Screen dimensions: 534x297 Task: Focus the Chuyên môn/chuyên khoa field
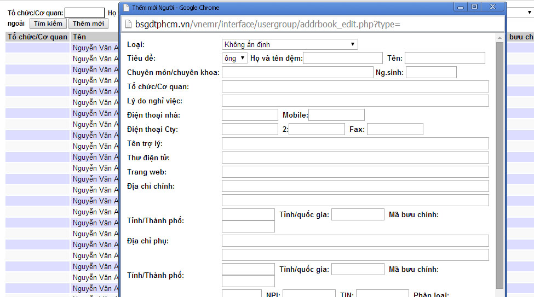coord(297,72)
